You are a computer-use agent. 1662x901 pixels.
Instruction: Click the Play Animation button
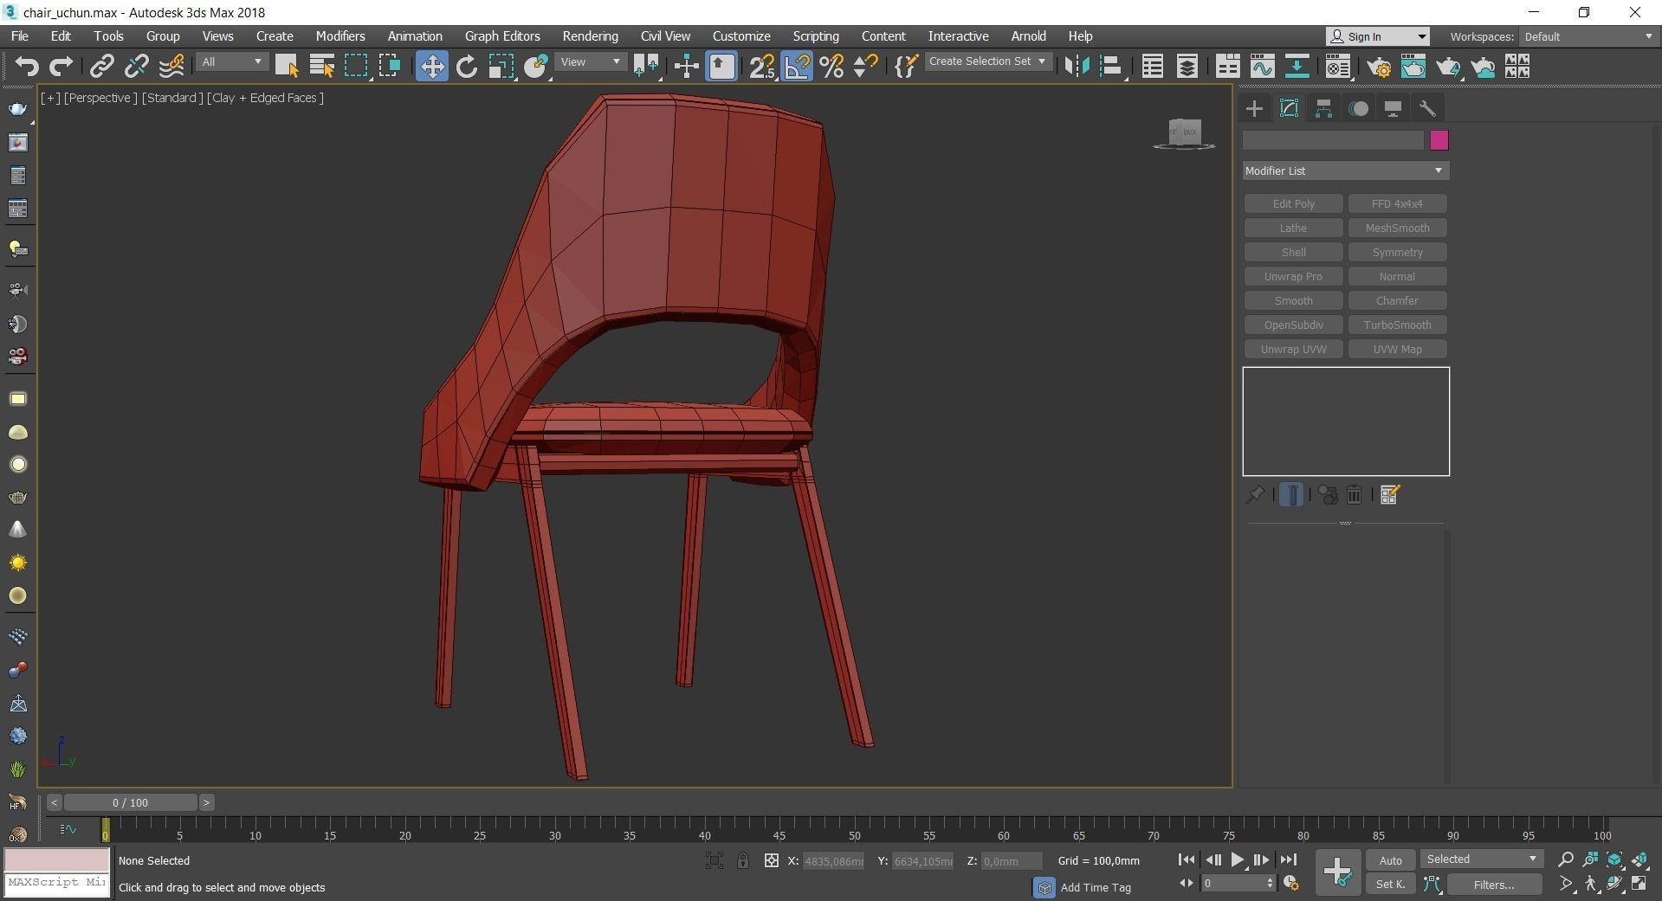(x=1237, y=859)
